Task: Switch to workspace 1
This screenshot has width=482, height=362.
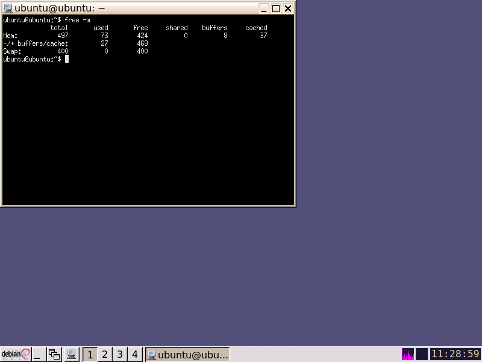Action: 90,354
